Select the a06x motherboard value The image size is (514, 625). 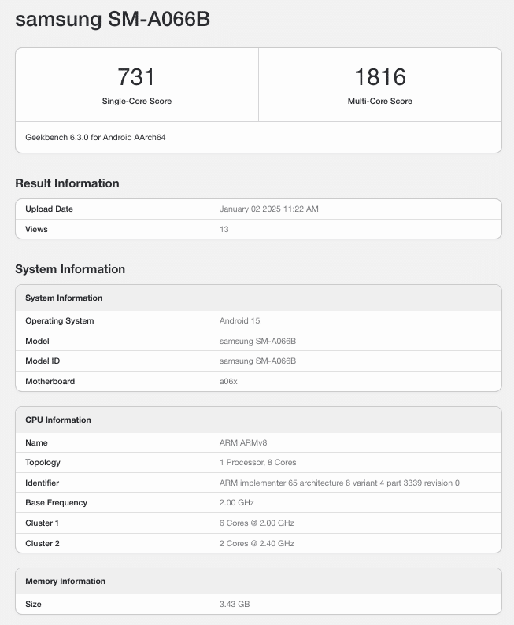point(228,381)
